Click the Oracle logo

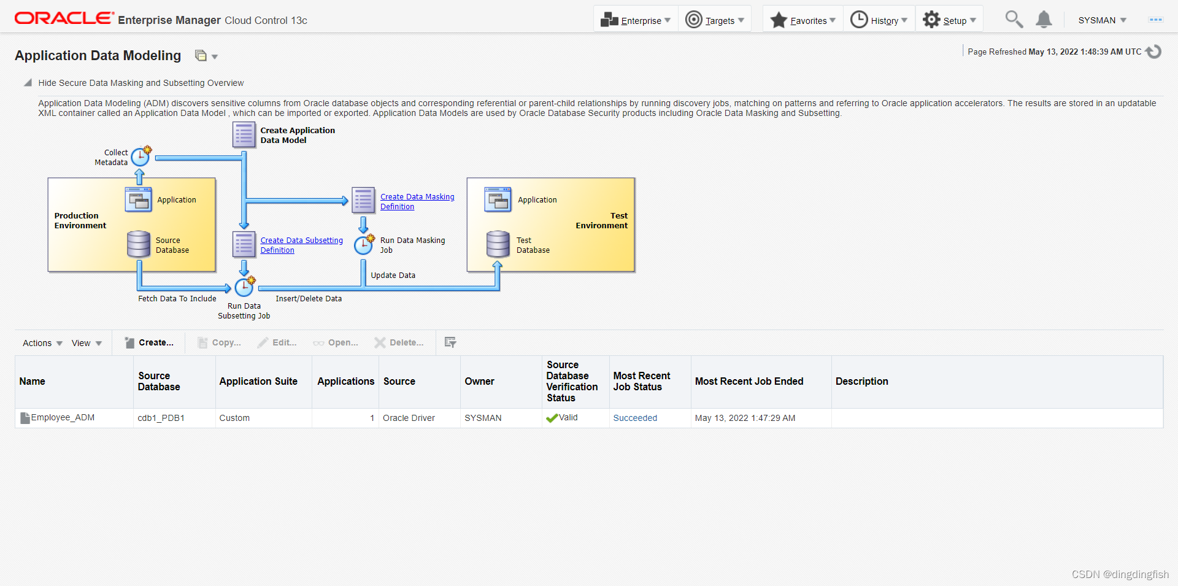tap(64, 18)
